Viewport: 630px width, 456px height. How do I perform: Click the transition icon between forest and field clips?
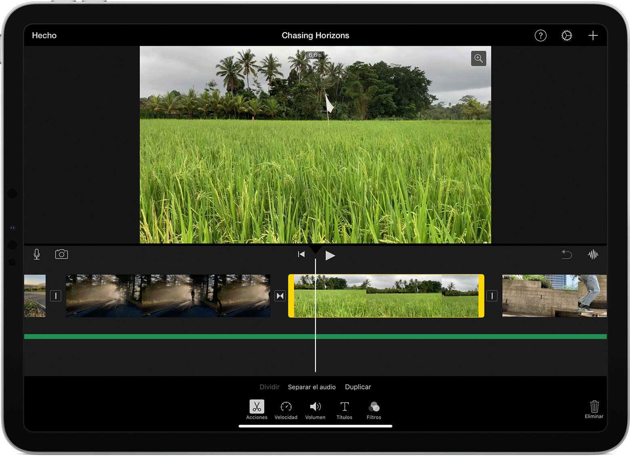point(280,296)
